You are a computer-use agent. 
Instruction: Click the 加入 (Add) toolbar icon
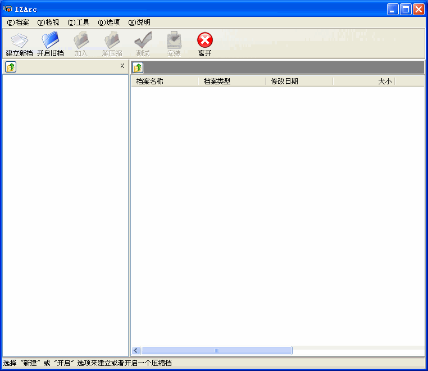[81, 40]
